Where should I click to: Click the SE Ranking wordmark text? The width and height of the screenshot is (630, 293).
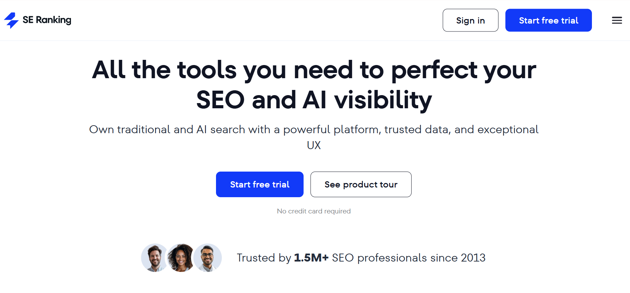point(47,20)
